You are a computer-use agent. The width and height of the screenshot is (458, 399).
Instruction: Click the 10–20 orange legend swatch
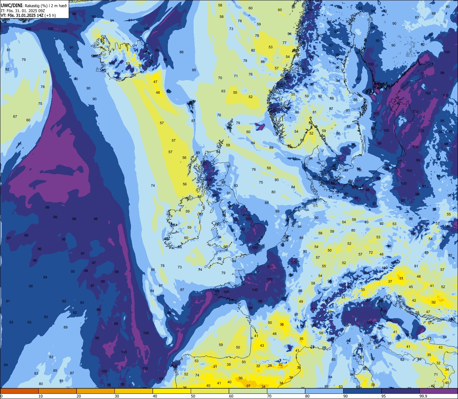[57, 391]
